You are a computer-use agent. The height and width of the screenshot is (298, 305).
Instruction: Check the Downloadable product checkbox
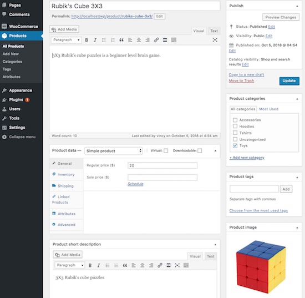point(200,150)
